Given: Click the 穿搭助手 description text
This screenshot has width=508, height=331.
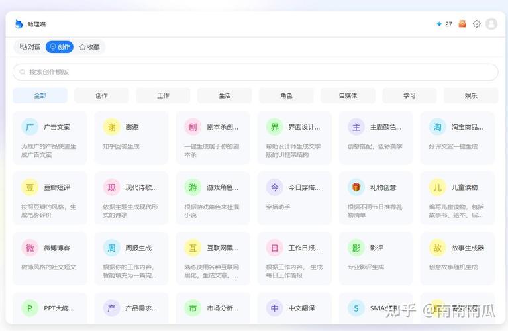Looking at the screenshot, I should (x=278, y=207).
